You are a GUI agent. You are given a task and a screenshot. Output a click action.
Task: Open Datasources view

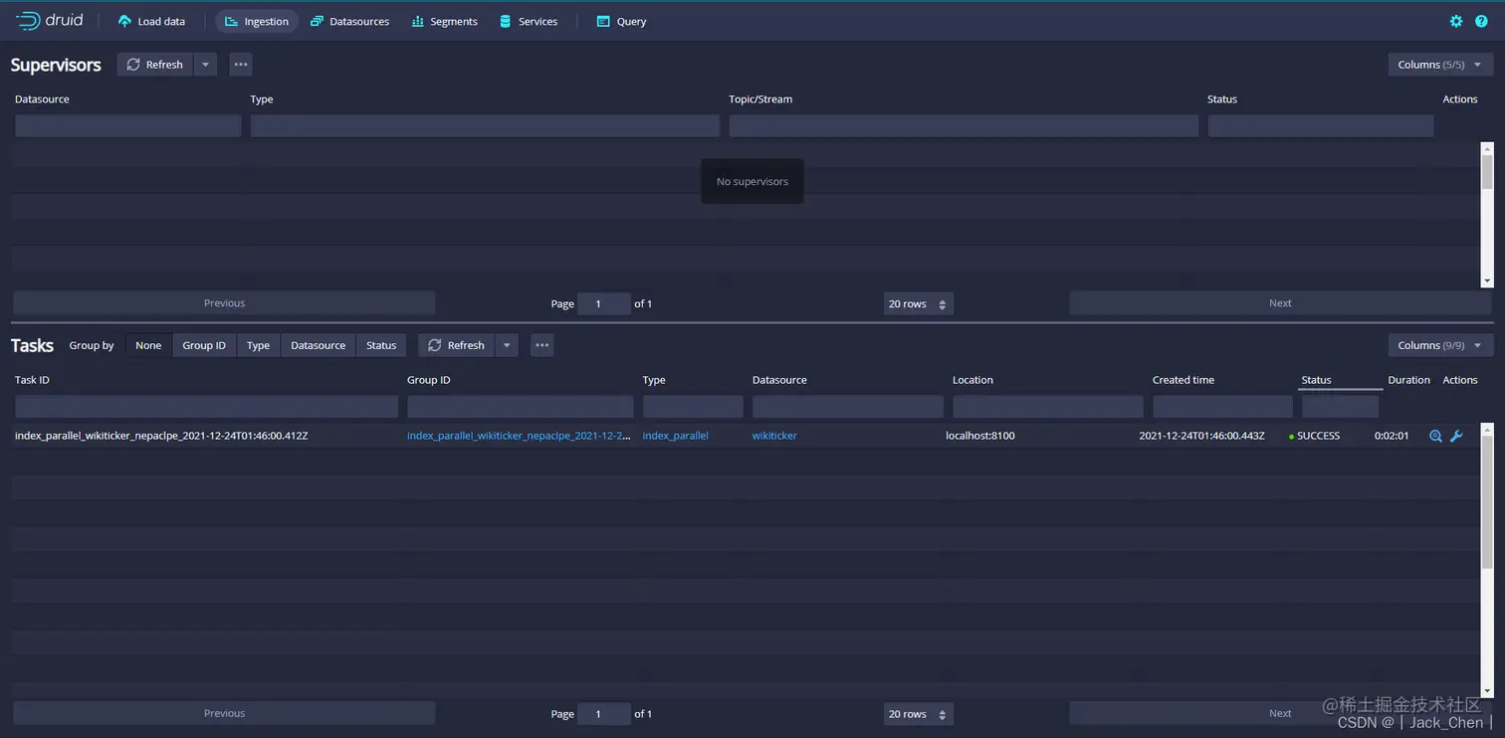click(349, 21)
